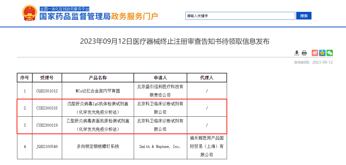Click product 多向锁定钢板螺钉系统
The height and width of the screenshot is (165, 346).
pos(98,146)
